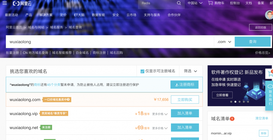Image resolution: width=273 pixels, height=140 pixels.
Task: Open the shopping cart icon in header
Action: (211, 3)
